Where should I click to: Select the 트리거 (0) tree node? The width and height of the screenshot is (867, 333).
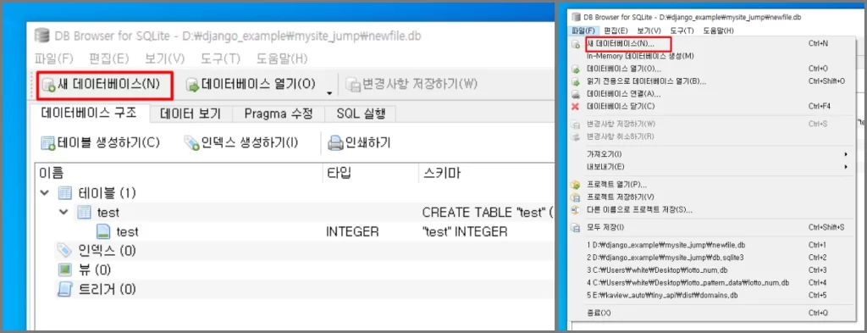[x=108, y=289]
